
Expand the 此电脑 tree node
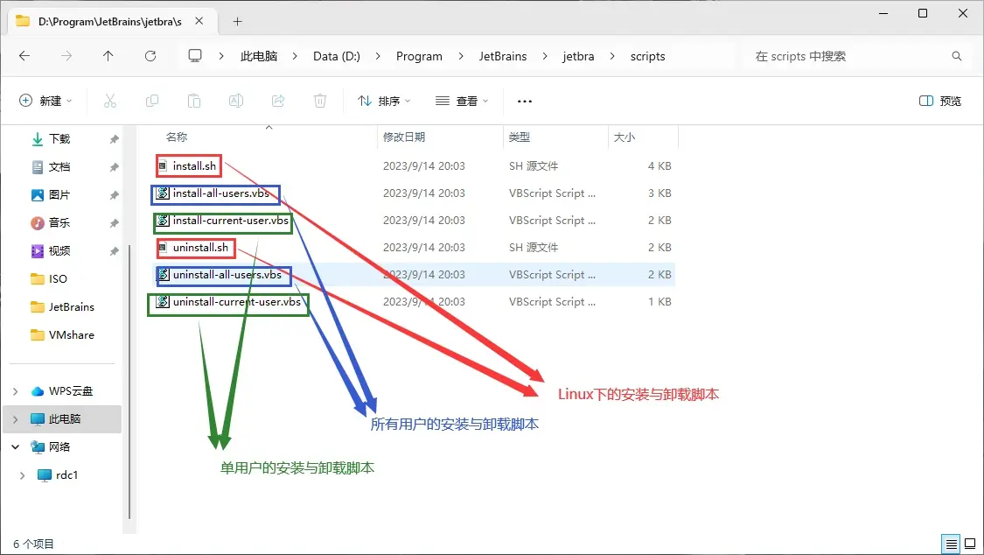point(15,418)
